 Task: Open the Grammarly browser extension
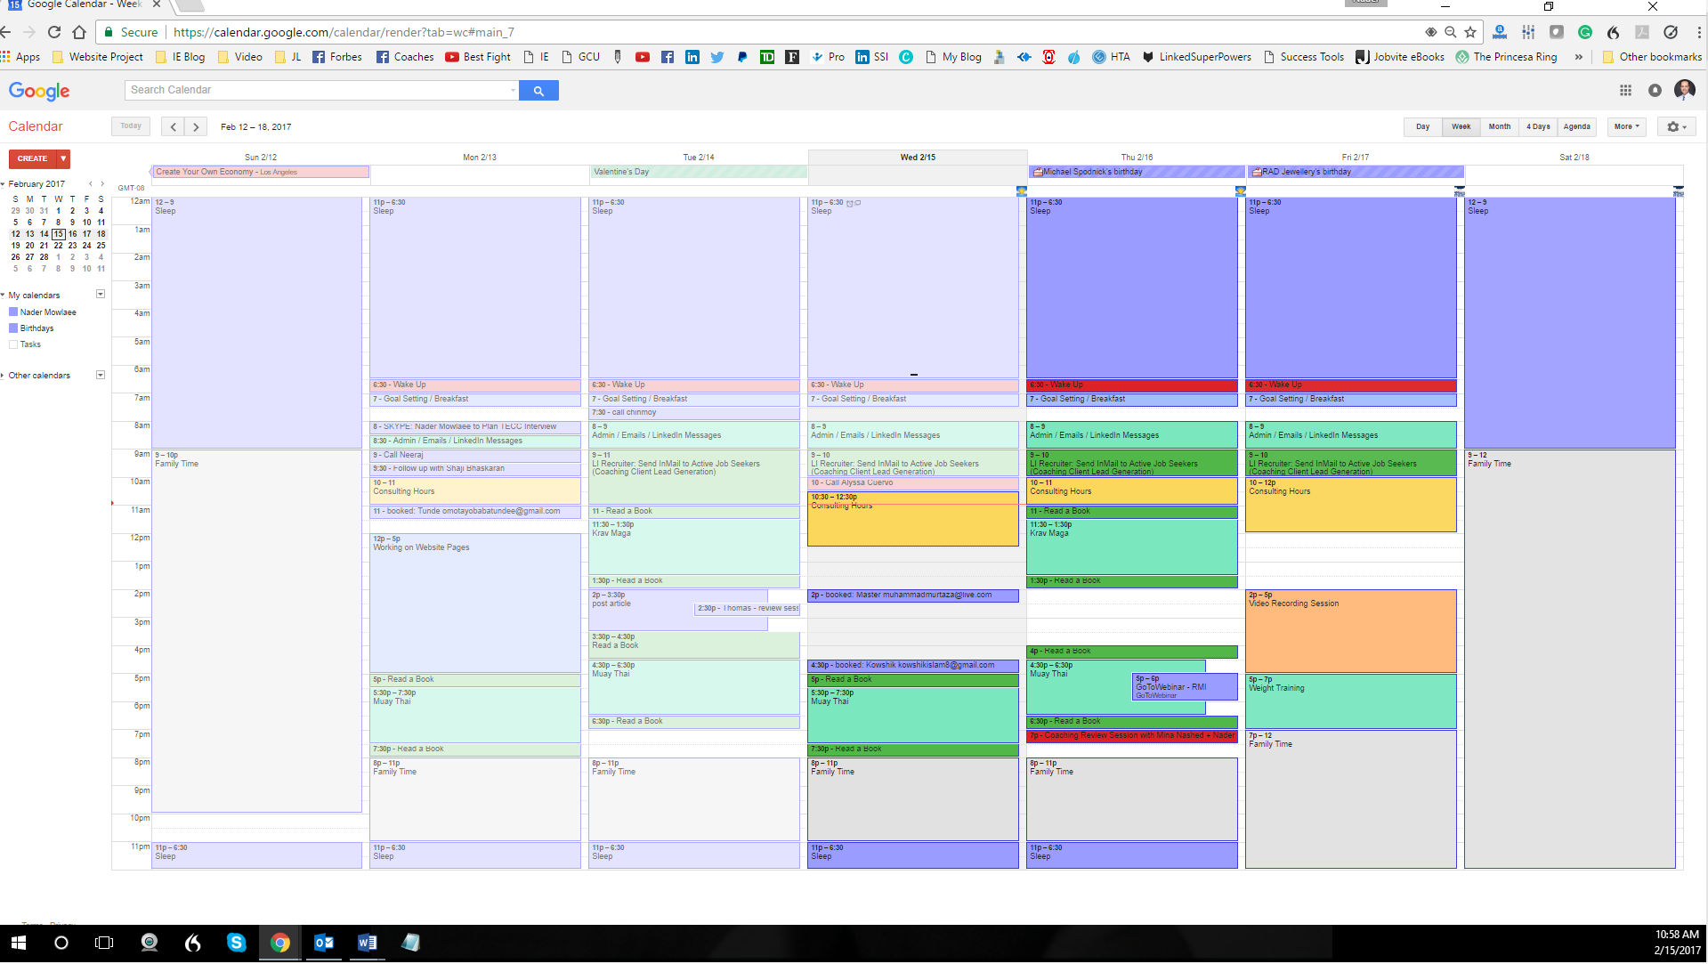[x=1584, y=32]
